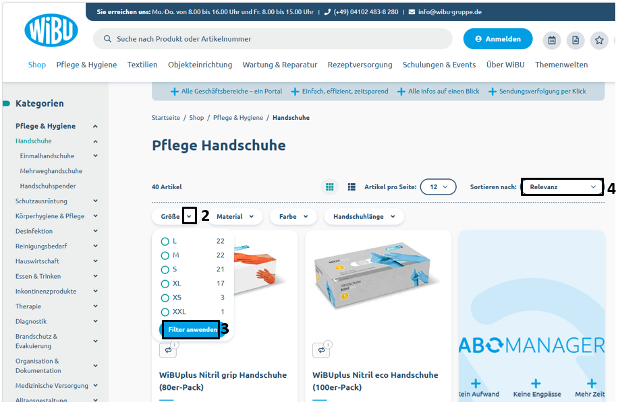Screen dimensions: 618x404
Task: Expand Schutzausrüstung category chevron
Action: 95,201
